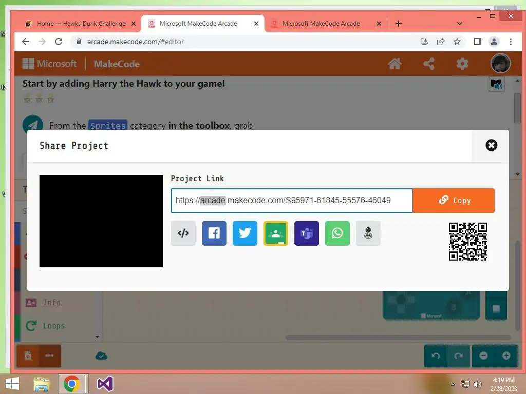Click the MakeCode header share icon

tap(429, 64)
